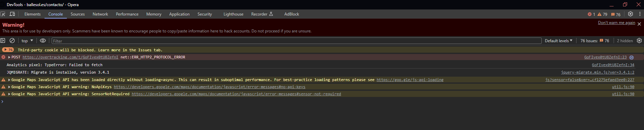Expand the NoApiKeys warning message

pyautogui.click(x=9, y=87)
